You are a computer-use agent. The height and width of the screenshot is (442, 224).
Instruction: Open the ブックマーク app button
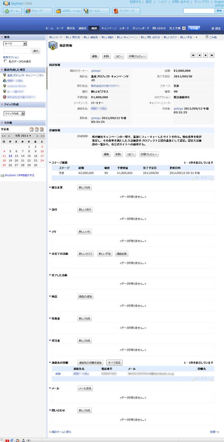click(x=126, y=11)
